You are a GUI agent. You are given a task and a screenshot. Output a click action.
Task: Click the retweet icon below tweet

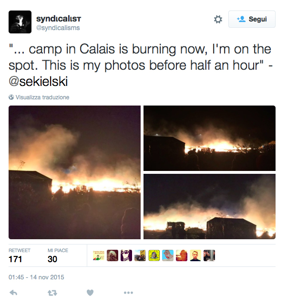[x=52, y=293]
